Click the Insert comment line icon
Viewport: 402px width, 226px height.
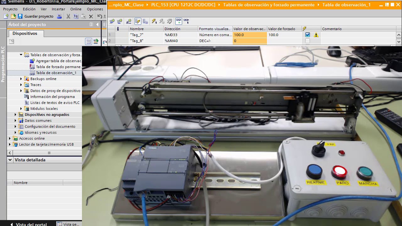tap(129, 21)
